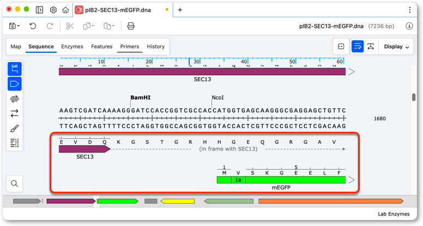Image resolution: width=423 pixels, height=226 pixels.
Task: Toggle the dotted lines layout icon
Action: point(15,143)
